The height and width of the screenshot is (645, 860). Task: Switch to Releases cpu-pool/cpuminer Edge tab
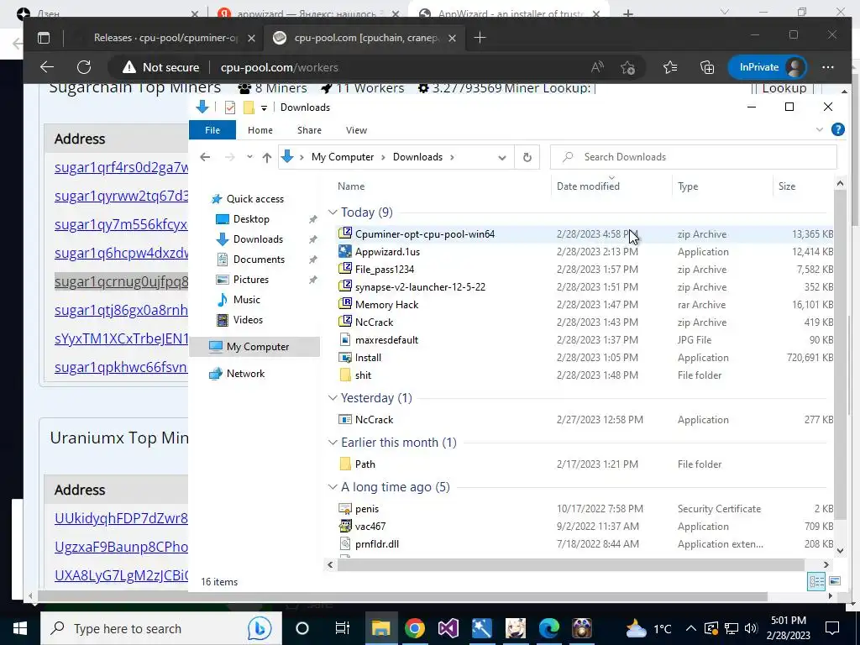pos(165,37)
